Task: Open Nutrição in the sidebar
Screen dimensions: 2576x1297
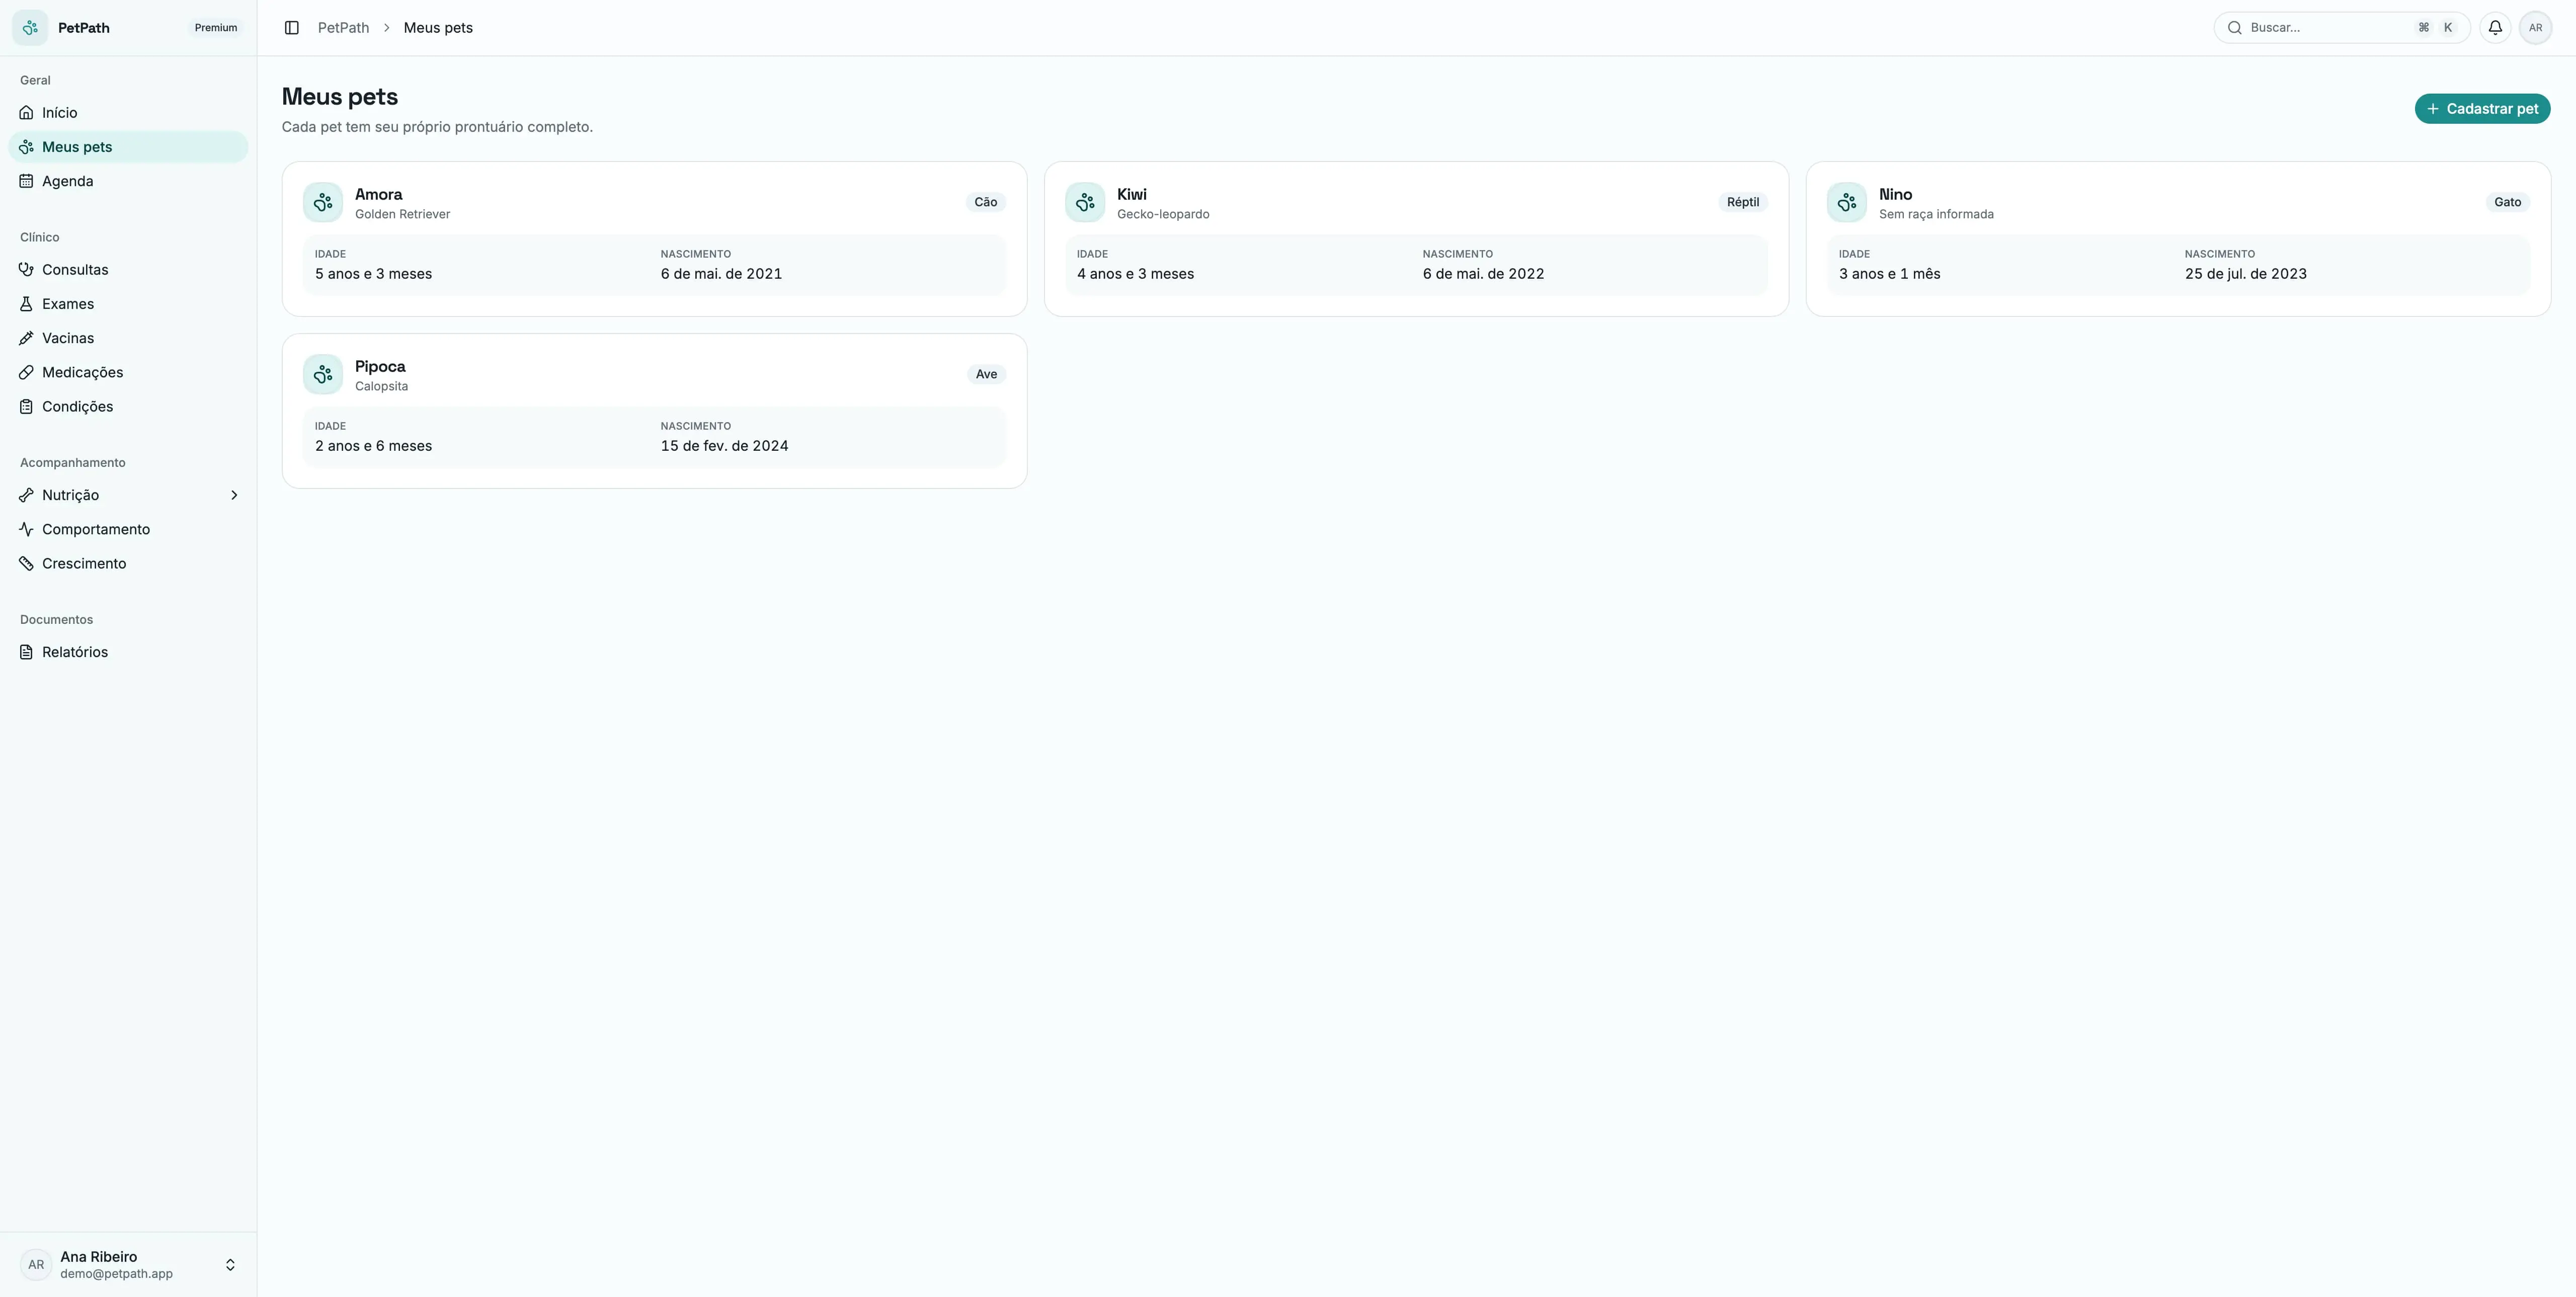Action: pyautogui.click(x=128, y=495)
